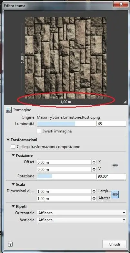Toggle the offset X/Y link chain icon
Screen dimensions: 130x253
click(115, 165)
